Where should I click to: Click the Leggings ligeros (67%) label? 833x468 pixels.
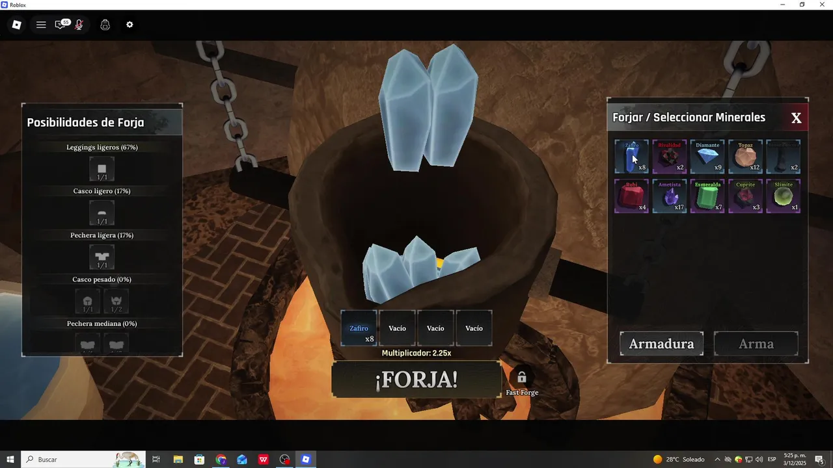coord(102,148)
